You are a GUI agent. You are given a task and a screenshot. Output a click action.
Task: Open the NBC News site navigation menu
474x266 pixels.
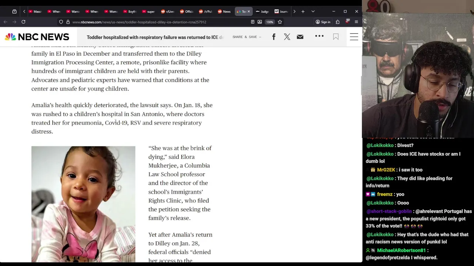pyautogui.click(x=354, y=37)
